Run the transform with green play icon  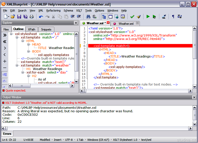tap(148, 17)
